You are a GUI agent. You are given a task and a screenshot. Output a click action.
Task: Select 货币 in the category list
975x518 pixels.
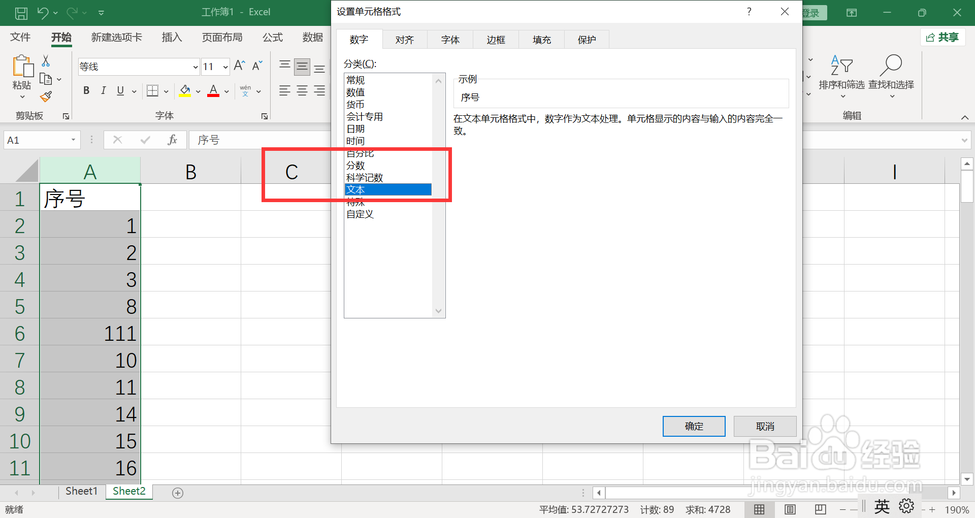[x=355, y=104]
